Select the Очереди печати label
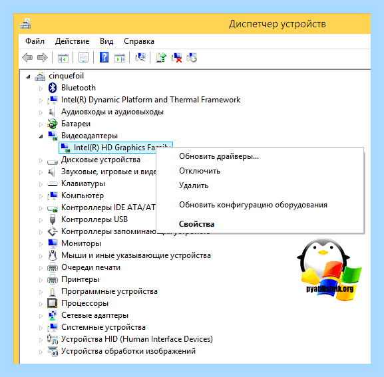 tap(91, 267)
